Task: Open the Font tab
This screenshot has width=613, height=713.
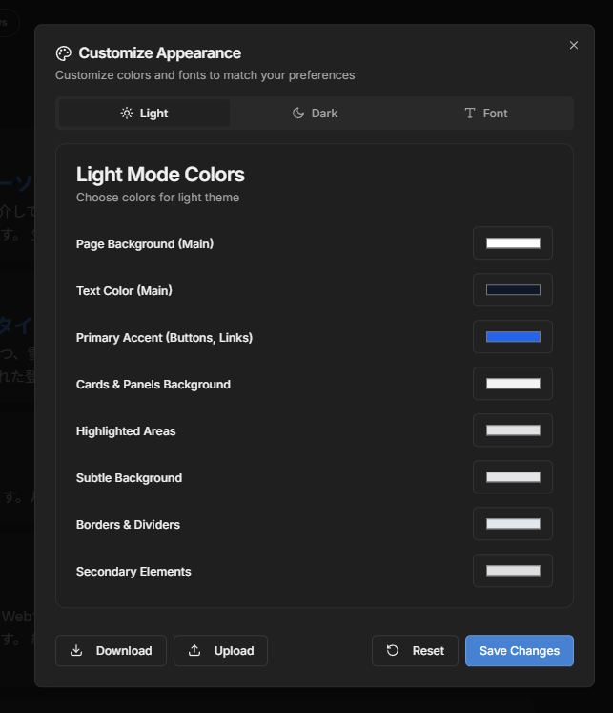Action: 486,114
